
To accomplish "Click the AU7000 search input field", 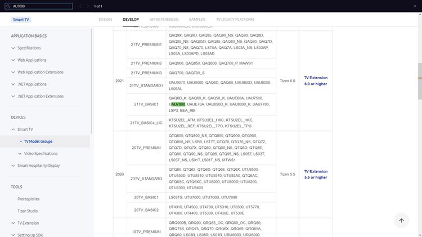I will [39, 6].
